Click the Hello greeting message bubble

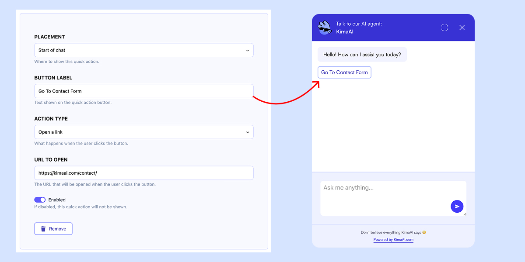(x=362, y=55)
